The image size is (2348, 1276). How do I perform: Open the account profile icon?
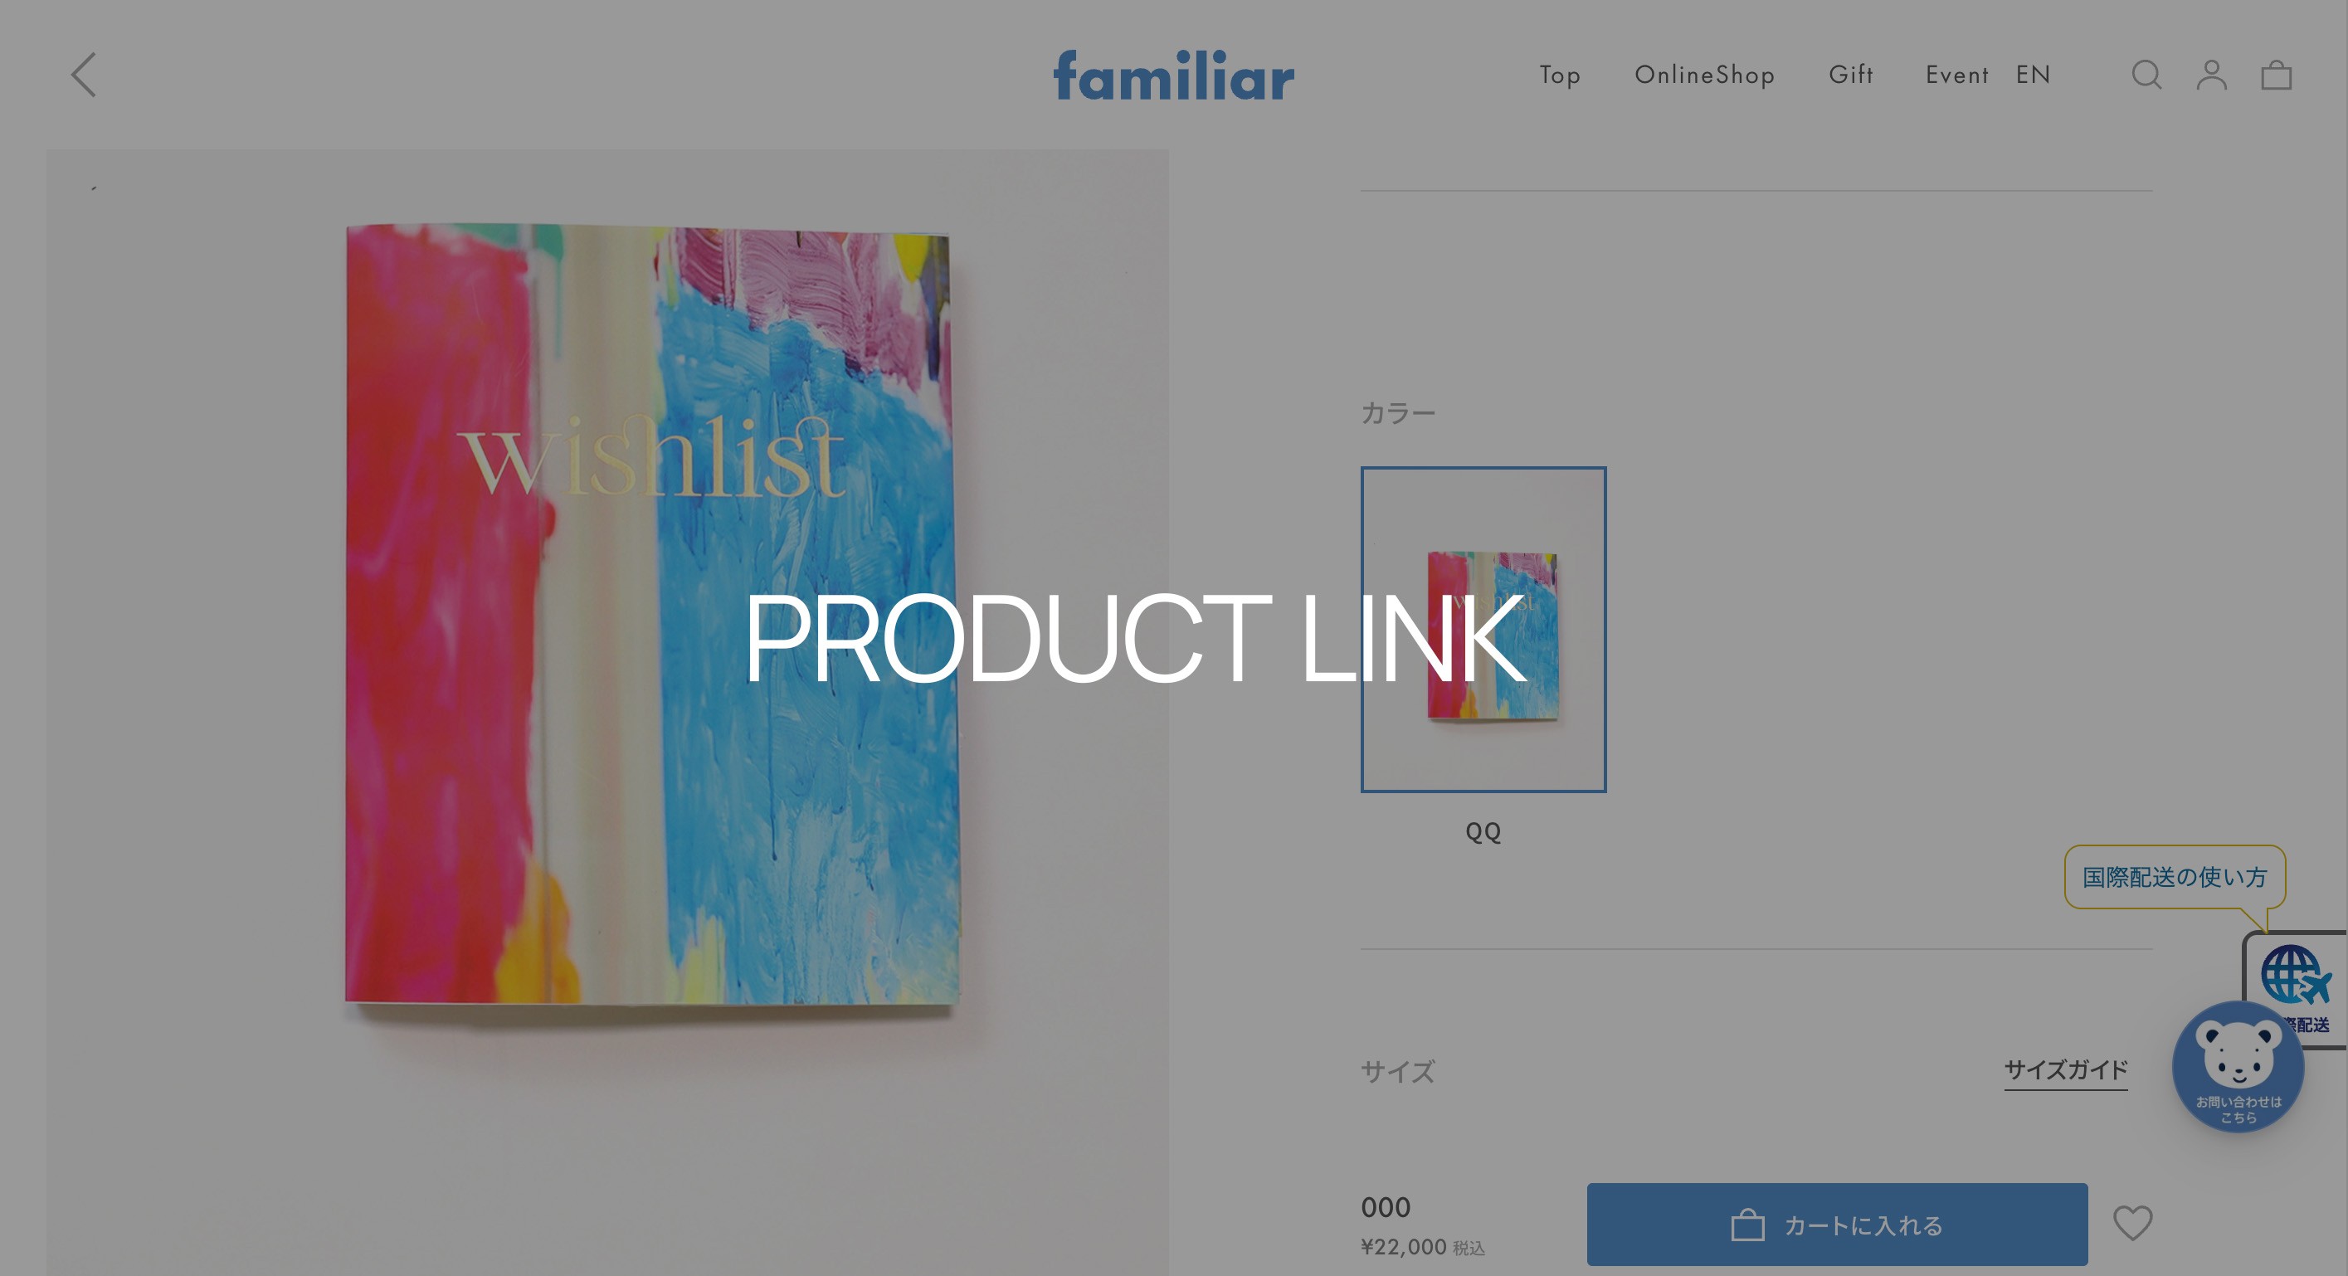[2211, 75]
